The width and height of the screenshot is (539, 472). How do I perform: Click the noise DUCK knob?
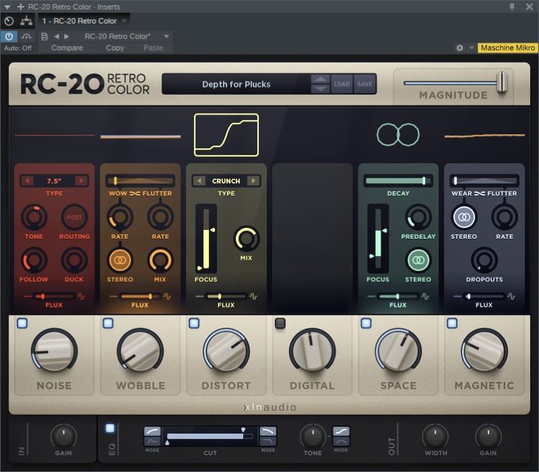74,260
